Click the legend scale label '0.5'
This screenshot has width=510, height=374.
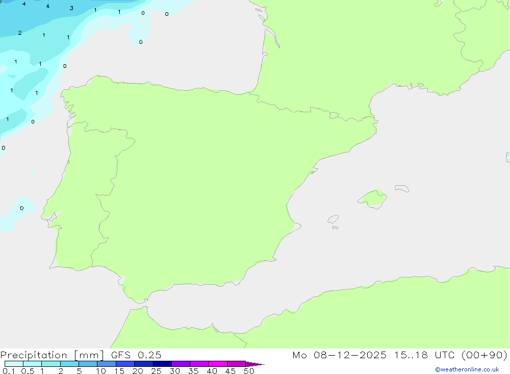coord(28,371)
